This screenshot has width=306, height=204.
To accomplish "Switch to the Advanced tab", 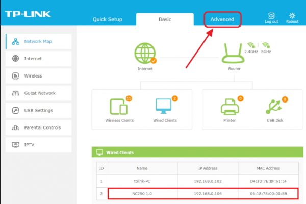I will [222, 19].
